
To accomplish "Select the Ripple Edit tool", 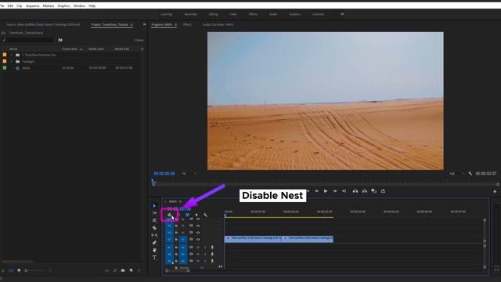I will (154, 220).
